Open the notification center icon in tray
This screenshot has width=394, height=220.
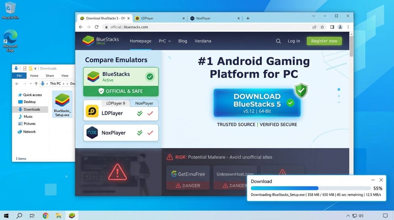tap(385, 216)
